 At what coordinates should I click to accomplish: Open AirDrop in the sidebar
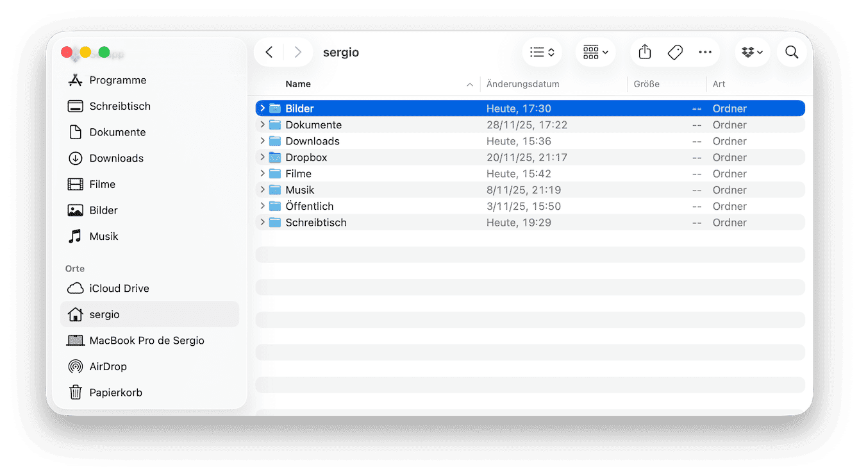click(x=108, y=366)
